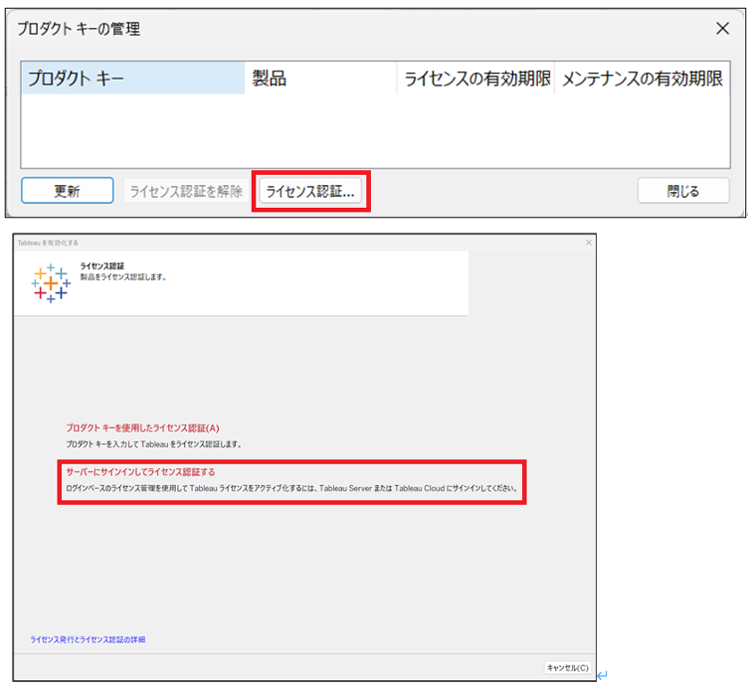Open the ライセンス発行とライセンス認証の詳細 link
This screenshot has height=688, width=748.
point(88,639)
